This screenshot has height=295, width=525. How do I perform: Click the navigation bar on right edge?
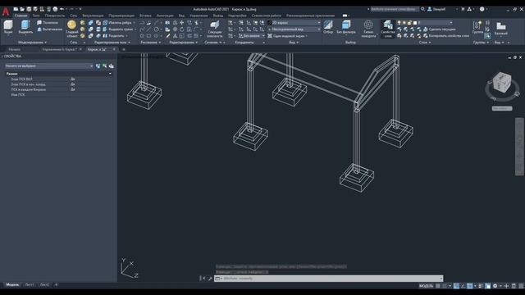pyautogui.click(x=519, y=146)
